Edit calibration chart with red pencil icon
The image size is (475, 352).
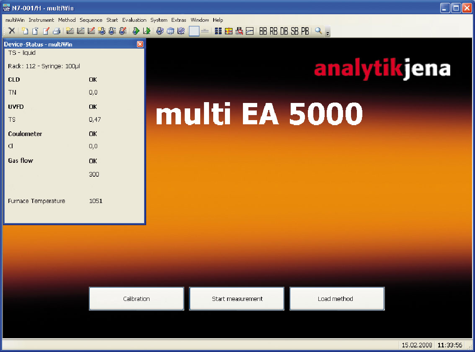(91, 31)
